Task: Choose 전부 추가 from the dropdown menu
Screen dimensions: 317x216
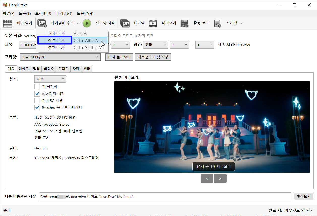Action: pos(72,40)
